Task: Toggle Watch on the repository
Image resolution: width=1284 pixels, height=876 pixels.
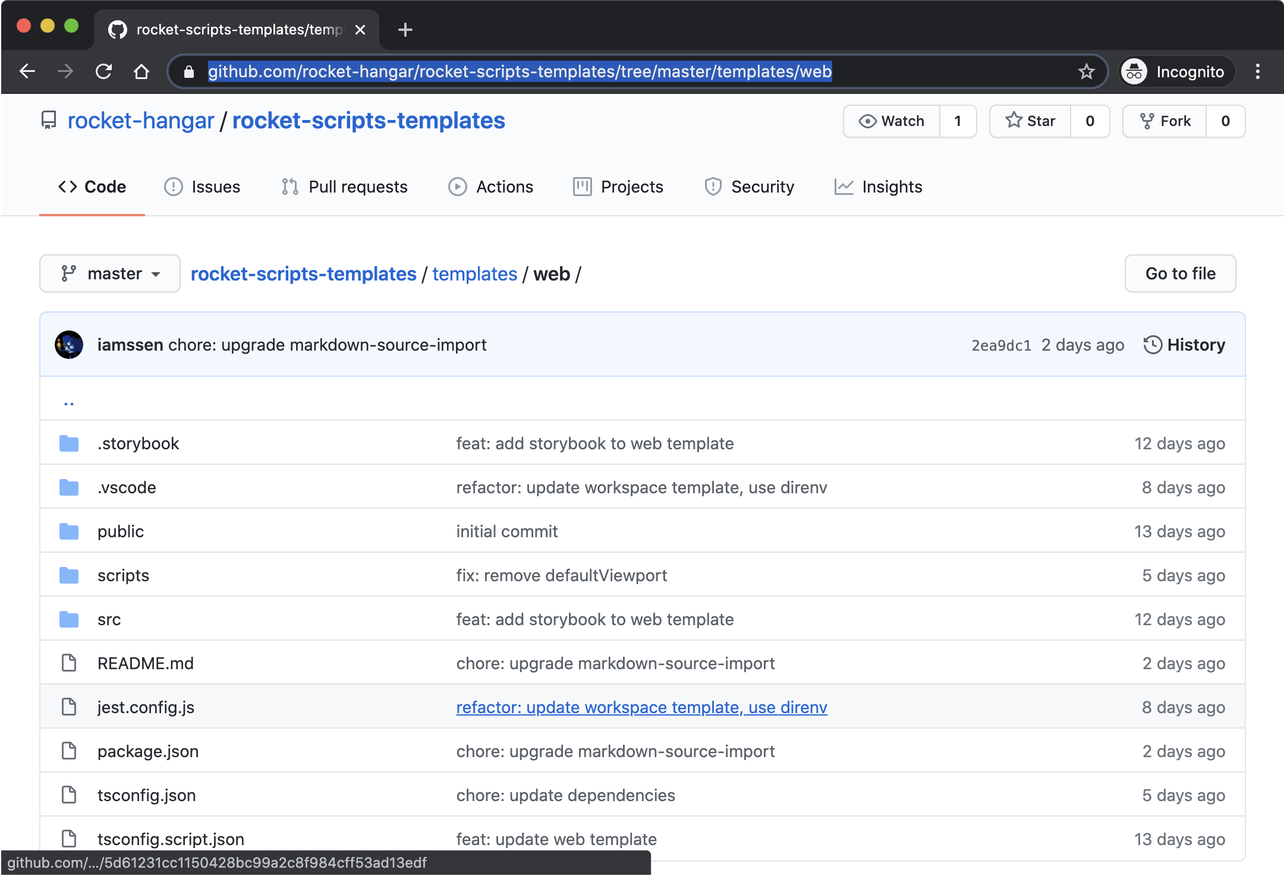Action: 892,121
